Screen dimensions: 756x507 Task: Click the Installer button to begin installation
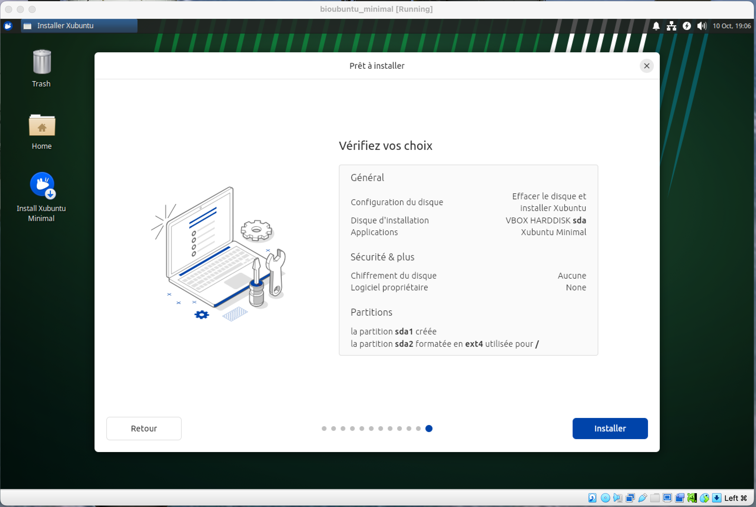(610, 429)
